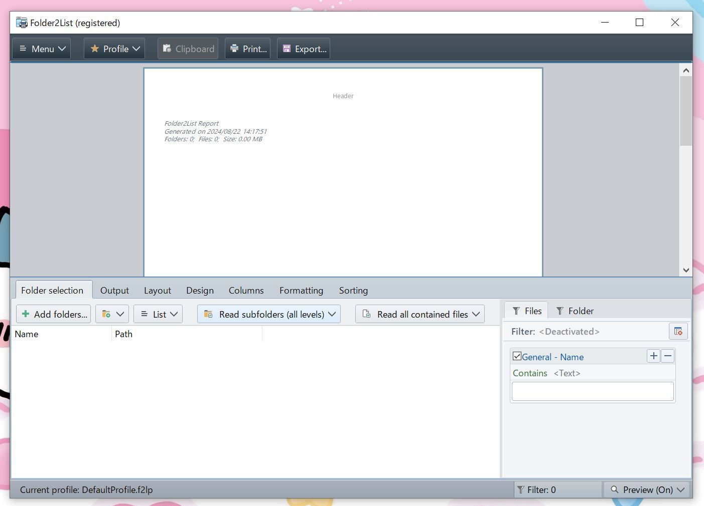Click the funnel icon in status bar filter
The image size is (704, 506).
click(x=521, y=489)
